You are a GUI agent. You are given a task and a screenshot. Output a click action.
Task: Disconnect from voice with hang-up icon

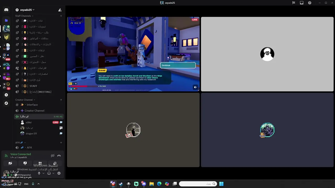coord(59,156)
